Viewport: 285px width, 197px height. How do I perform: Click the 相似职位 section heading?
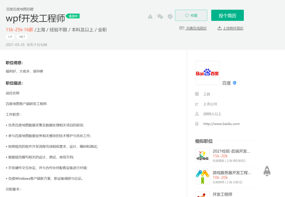204,141
